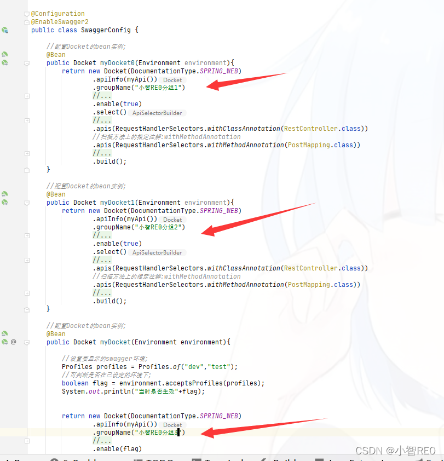Click the System.out.println statement

(x=133, y=391)
